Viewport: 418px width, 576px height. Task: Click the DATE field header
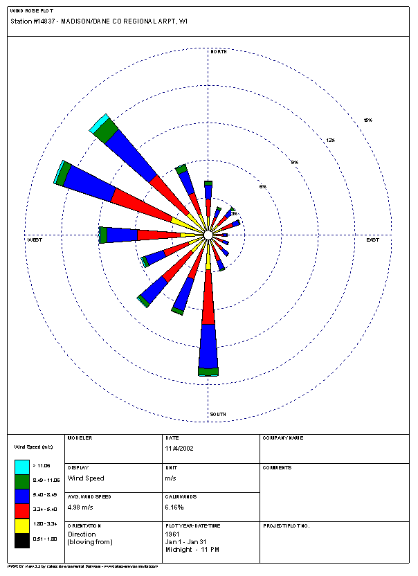(172, 438)
